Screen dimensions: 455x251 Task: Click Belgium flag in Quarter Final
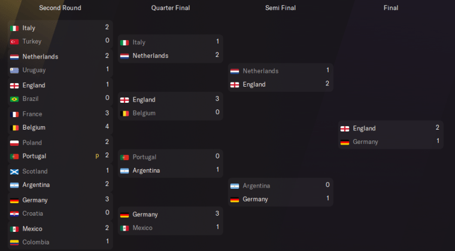pyautogui.click(x=125, y=113)
